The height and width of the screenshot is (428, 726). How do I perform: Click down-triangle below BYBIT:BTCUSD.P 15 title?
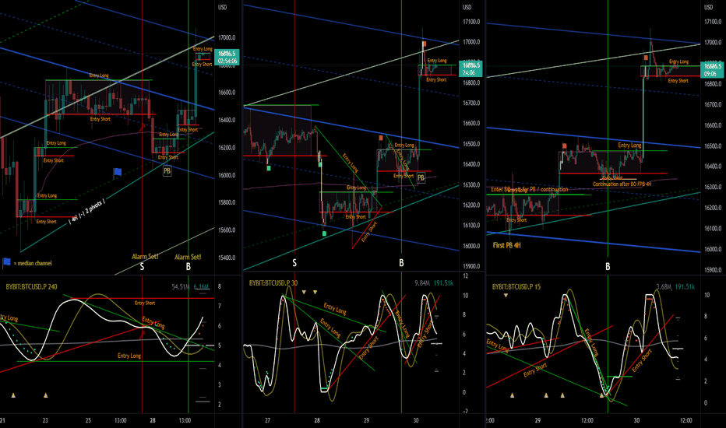point(506,295)
